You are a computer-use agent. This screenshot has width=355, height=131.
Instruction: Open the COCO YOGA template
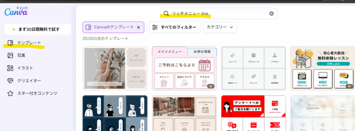tap(115, 68)
